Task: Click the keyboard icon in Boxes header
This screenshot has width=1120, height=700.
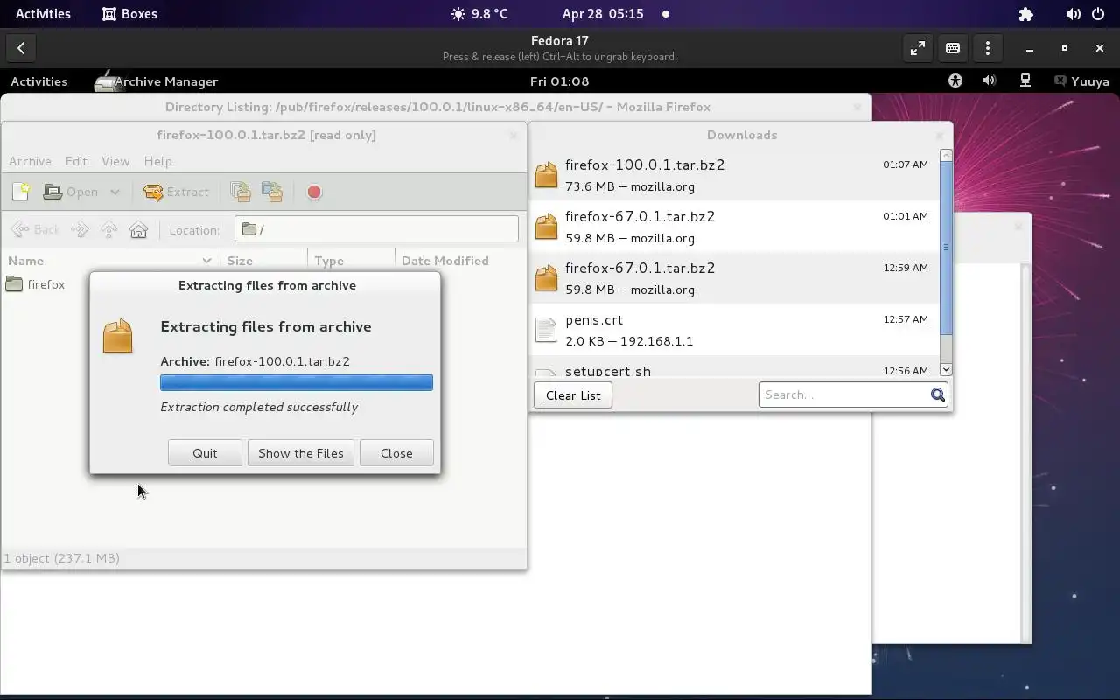Action: coord(953,49)
